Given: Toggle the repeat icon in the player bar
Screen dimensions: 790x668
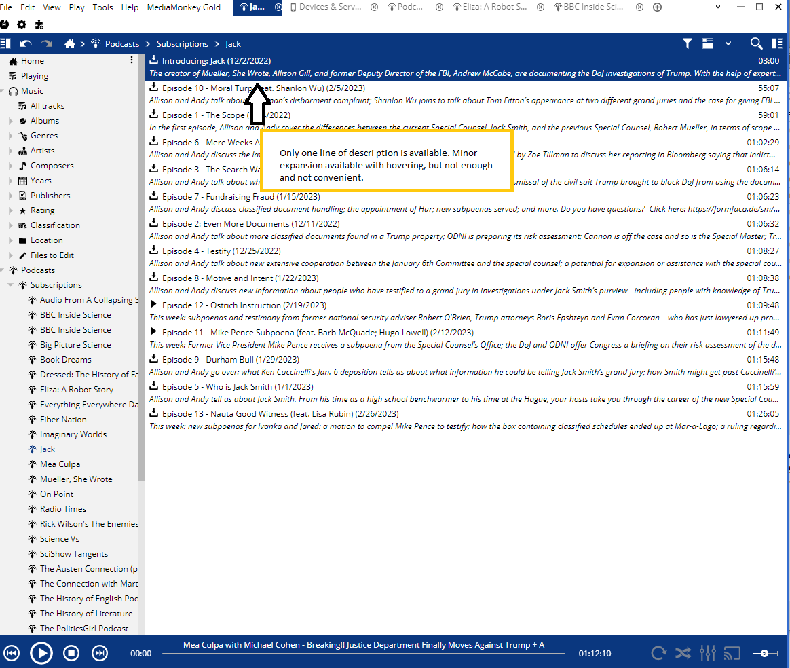Looking at the screenshot, I should point(658,653).
